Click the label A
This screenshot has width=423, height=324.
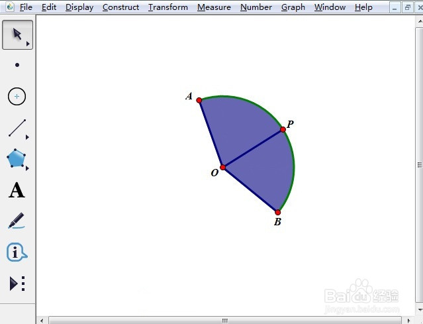click(x=189, y=96)
